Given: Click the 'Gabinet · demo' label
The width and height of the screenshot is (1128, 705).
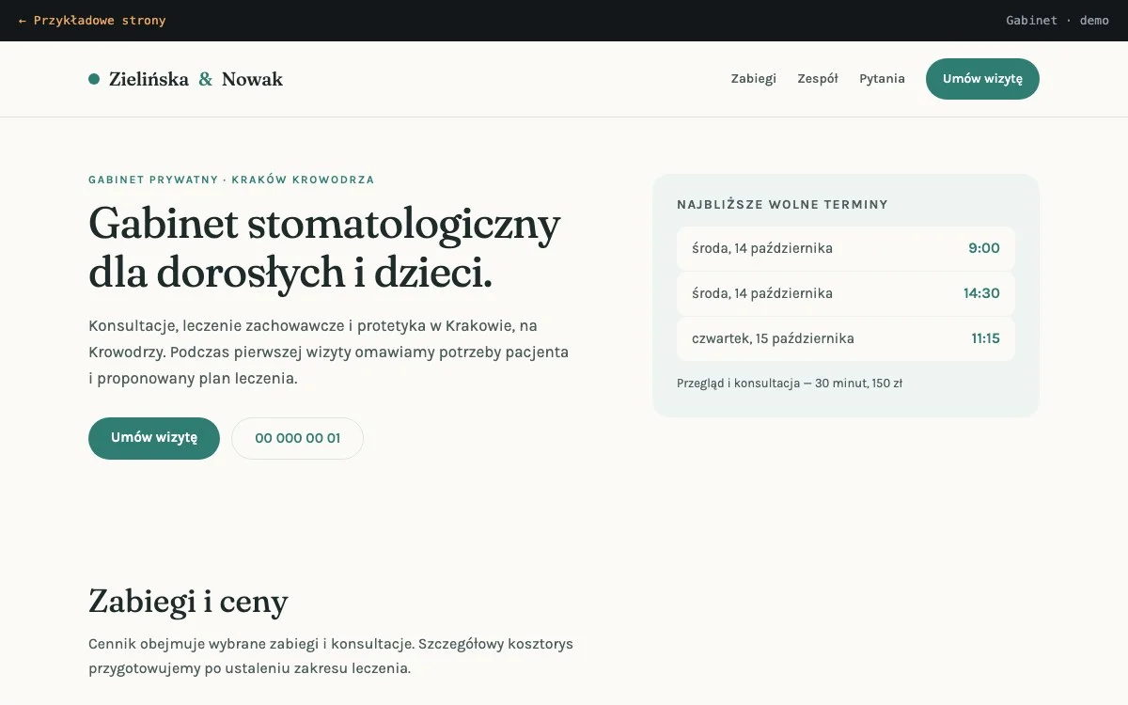Looking at the screenshot, I should (1057, 21).
